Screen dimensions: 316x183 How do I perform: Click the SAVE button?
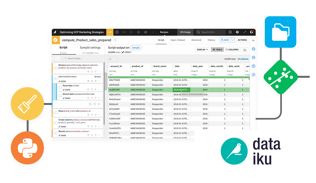225,40
